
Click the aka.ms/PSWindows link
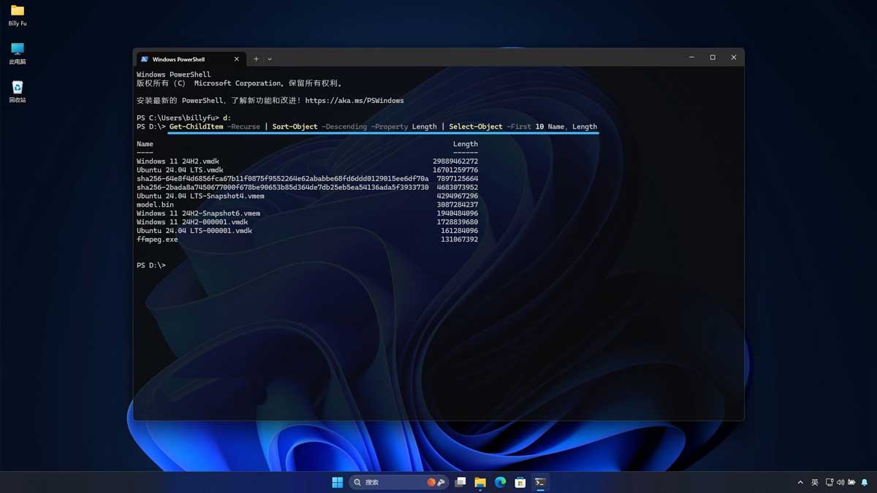coord(354,101)
